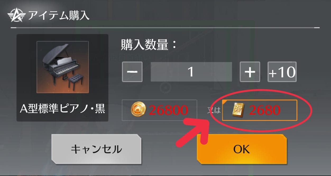Select the 2680 ticket price option

tap(260, 110)
